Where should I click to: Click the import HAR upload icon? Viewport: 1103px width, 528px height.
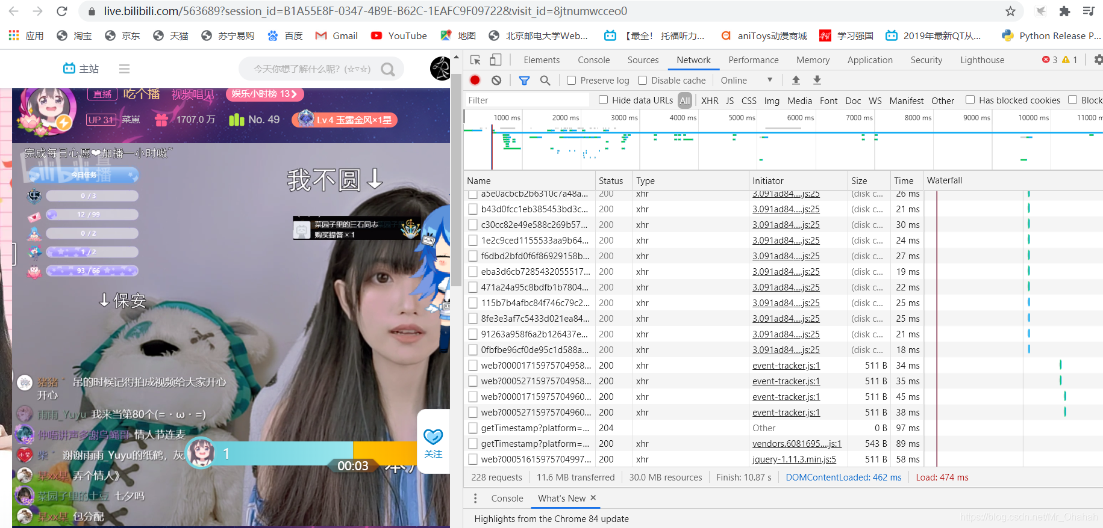[796, 80]
